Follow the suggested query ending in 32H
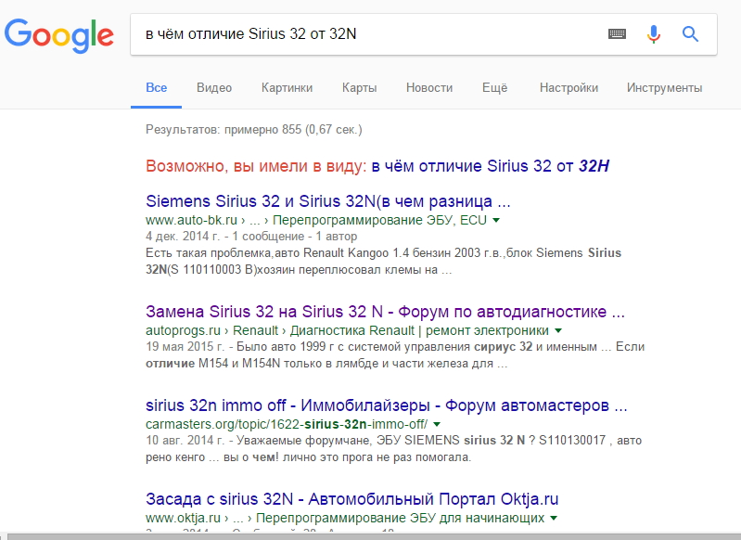This screenshot has height=540, width=741. click(490, 166)
